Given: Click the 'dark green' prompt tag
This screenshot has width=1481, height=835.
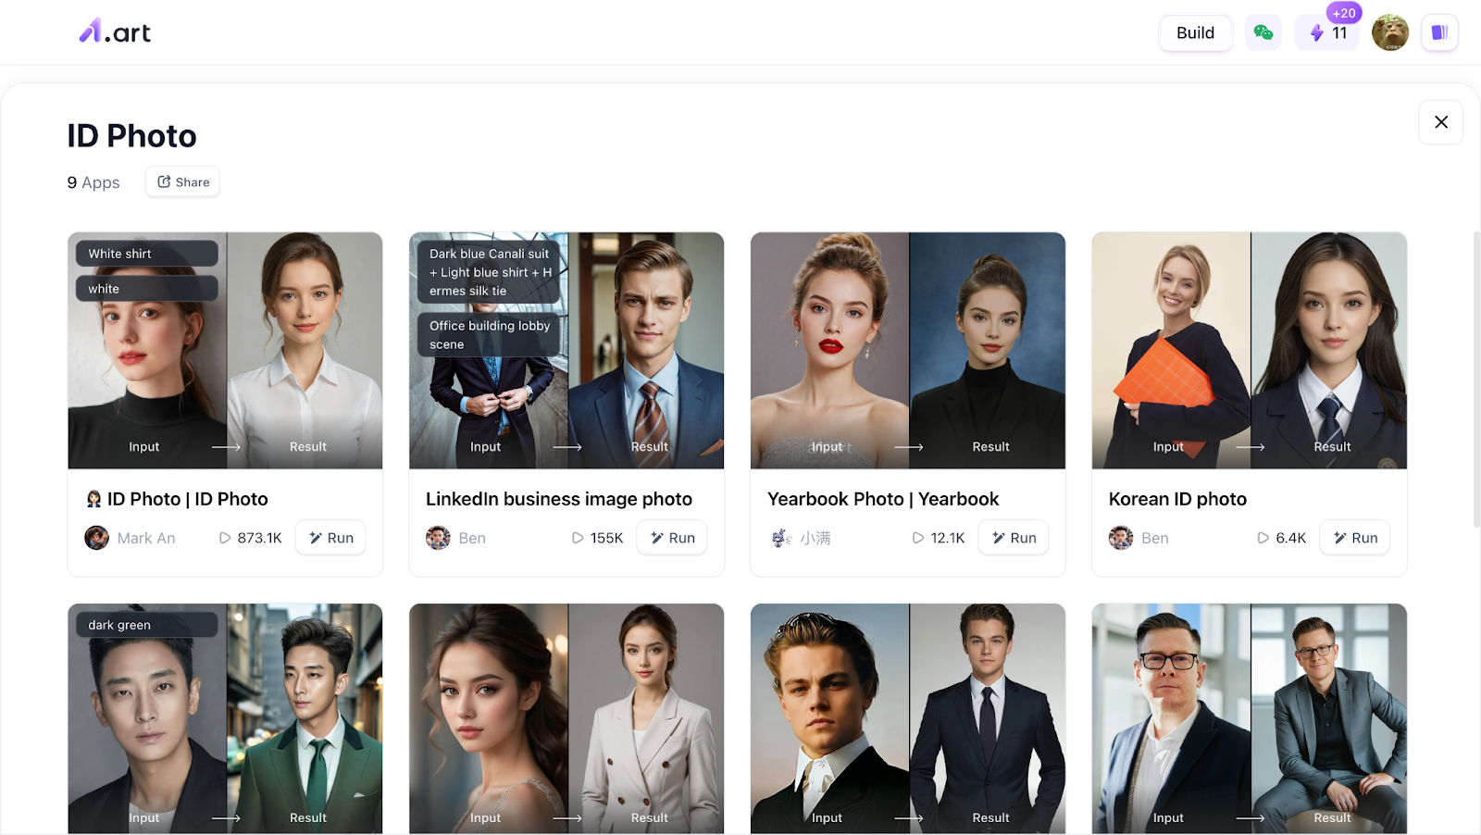Looking at the screenshot, I should pos(147,625).
